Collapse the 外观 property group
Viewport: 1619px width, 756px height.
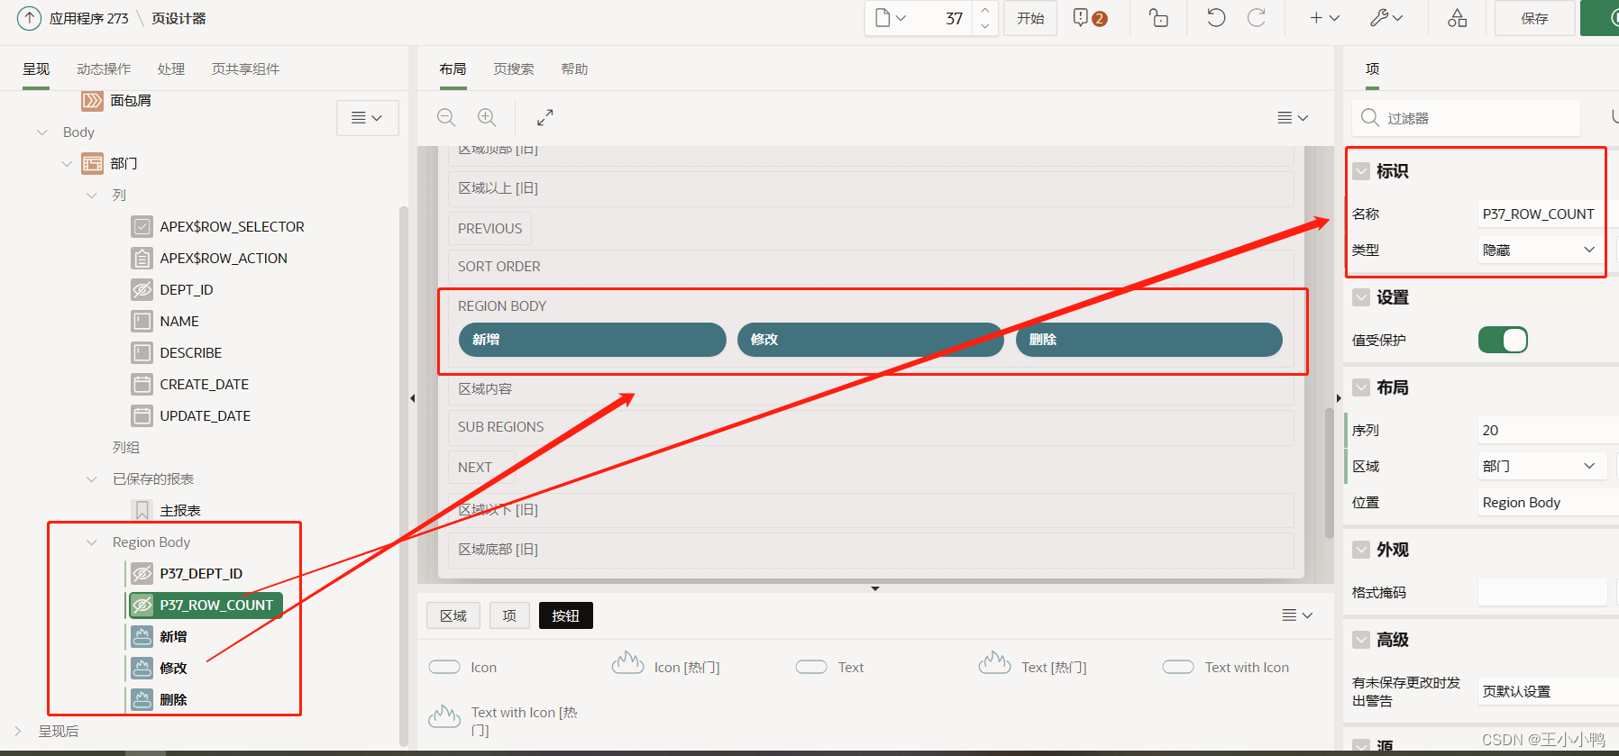(x=1361, y=550)
